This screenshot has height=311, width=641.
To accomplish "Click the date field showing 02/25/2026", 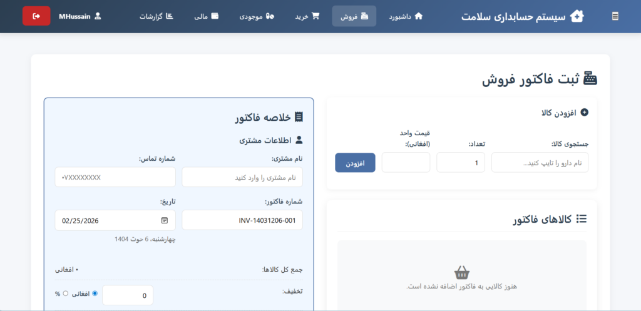I will (x=115, y=220).
